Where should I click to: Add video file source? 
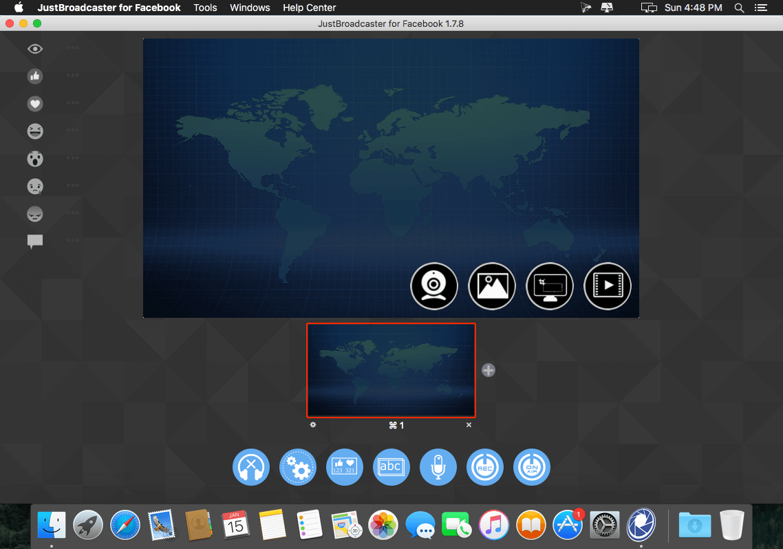[x=608, y=286]
